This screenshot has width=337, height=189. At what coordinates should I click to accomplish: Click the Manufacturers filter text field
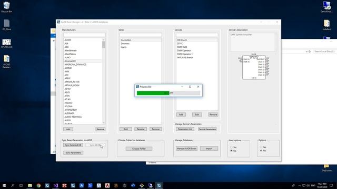(x=84, y=35)
